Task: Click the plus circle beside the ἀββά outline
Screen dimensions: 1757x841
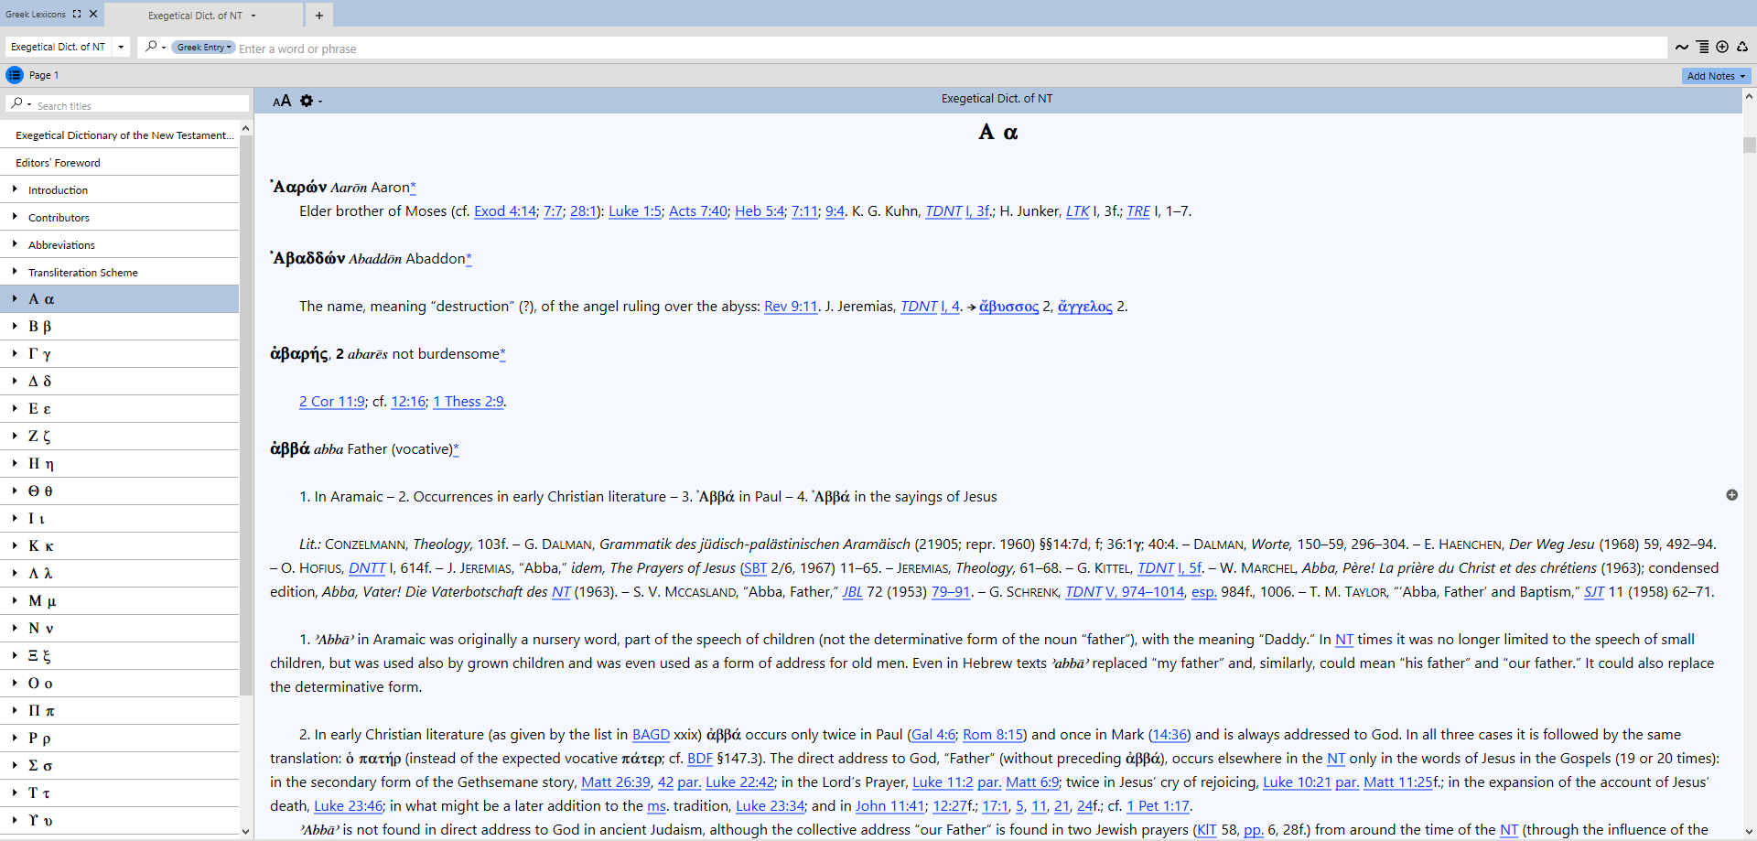Action: point(1731,495)
